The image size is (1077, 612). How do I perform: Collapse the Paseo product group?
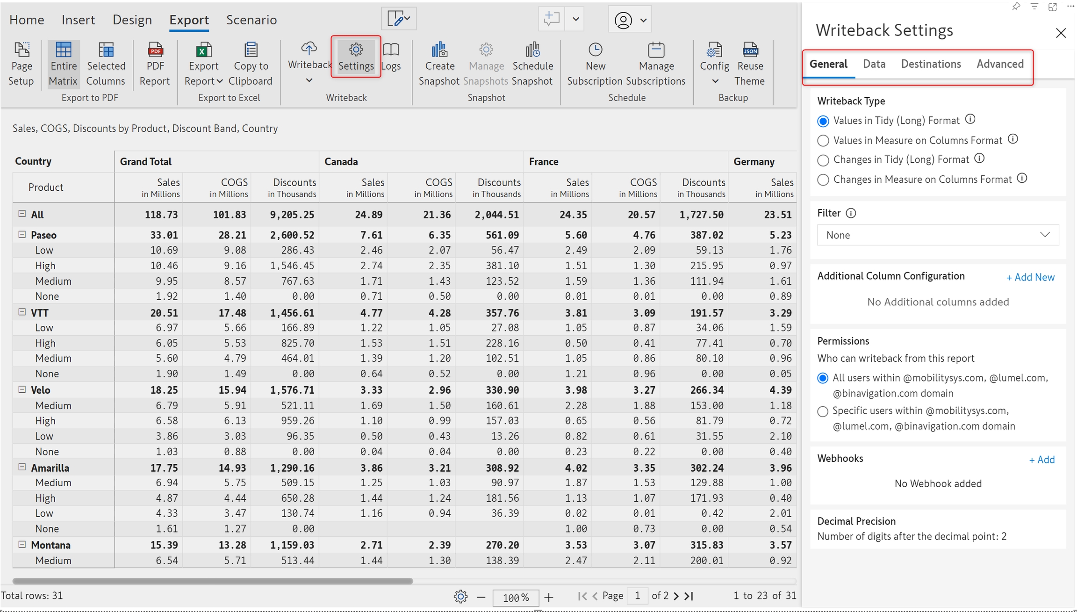click(x=22, y=235)
